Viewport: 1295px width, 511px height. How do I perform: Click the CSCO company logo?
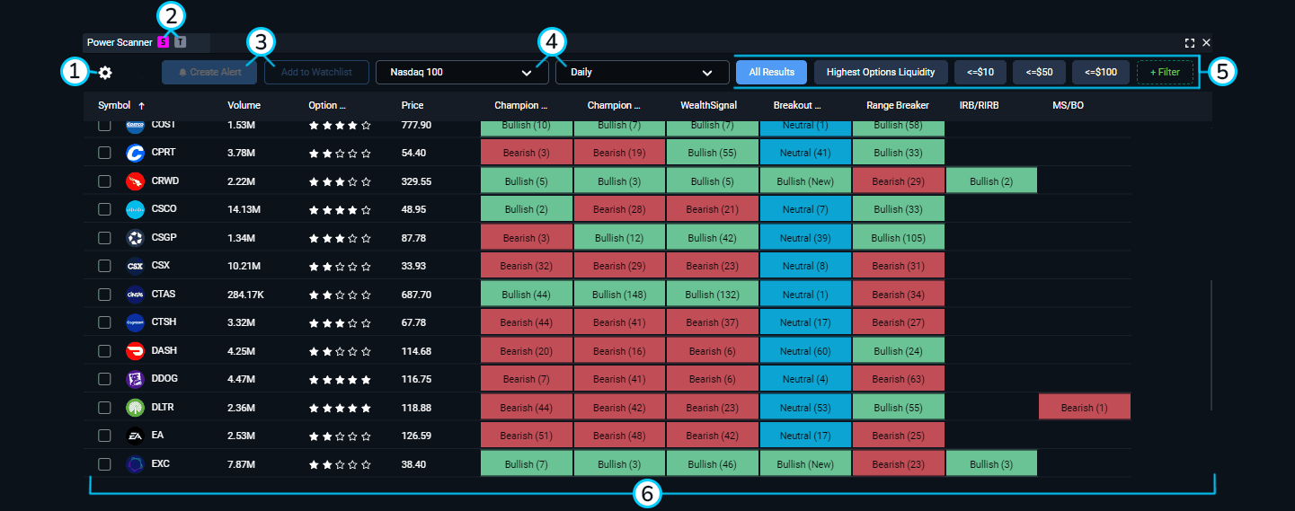[x=135, y=209]
